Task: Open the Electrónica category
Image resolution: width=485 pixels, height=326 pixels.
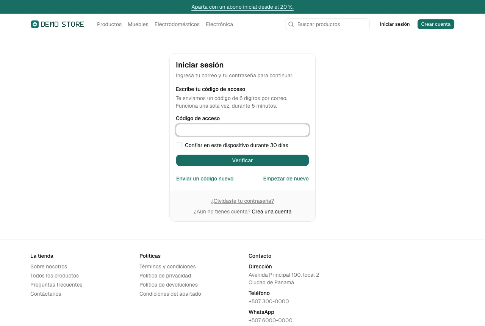Action: pyautogui.click(x=219, y=24)
